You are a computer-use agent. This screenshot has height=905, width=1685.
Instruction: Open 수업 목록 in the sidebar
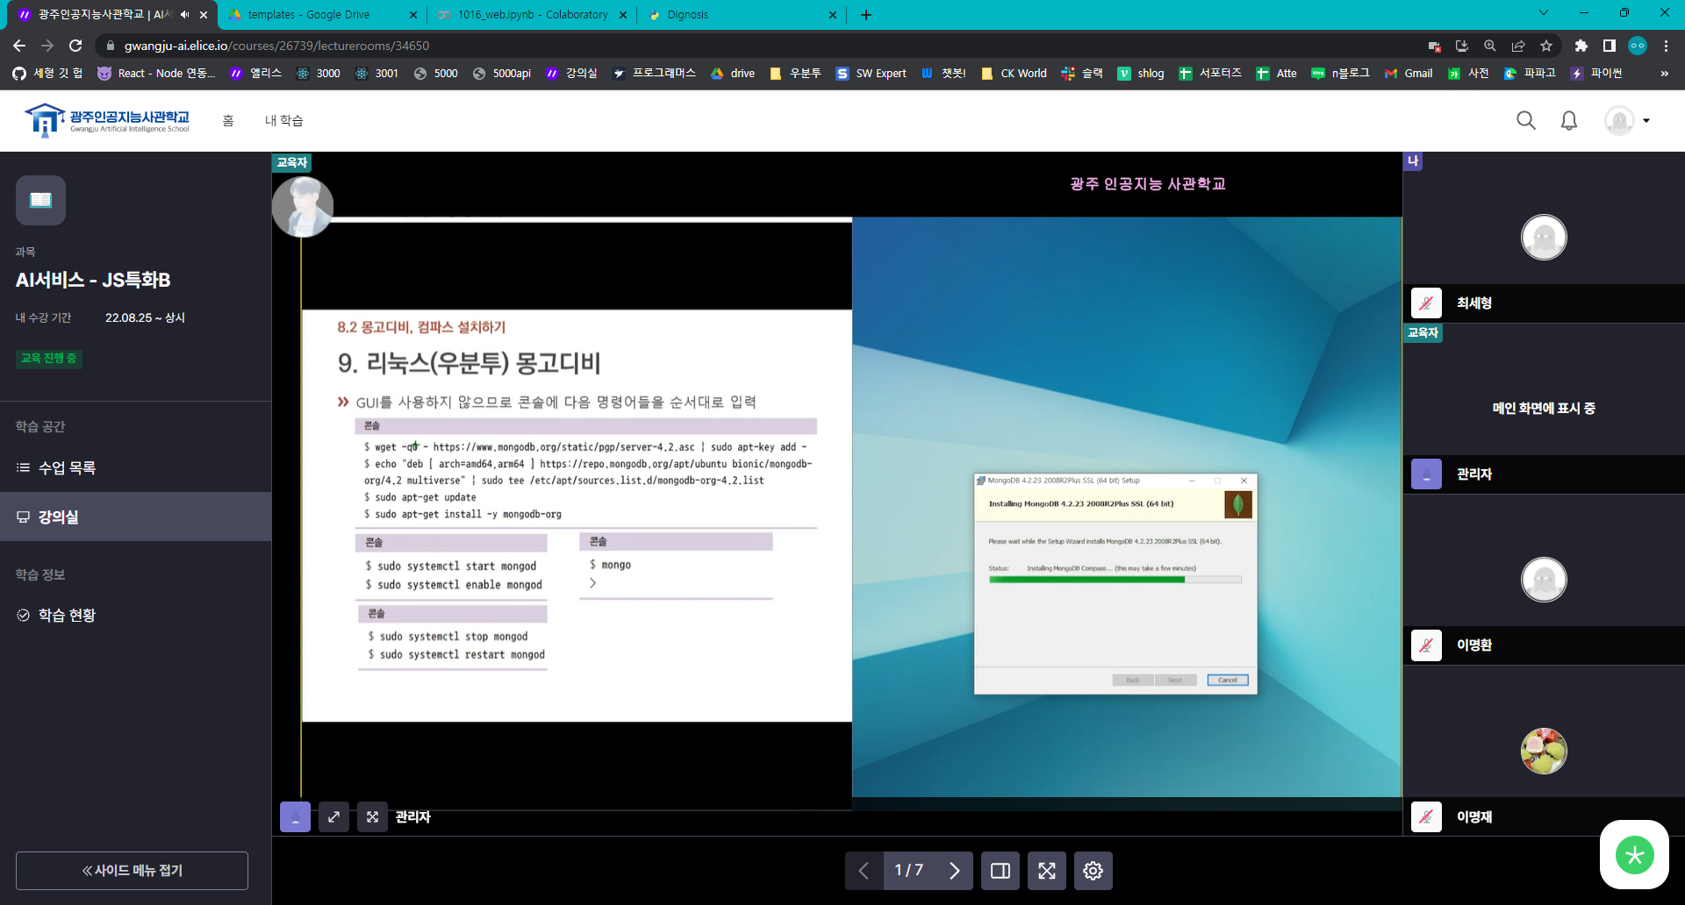click(135, 467)
